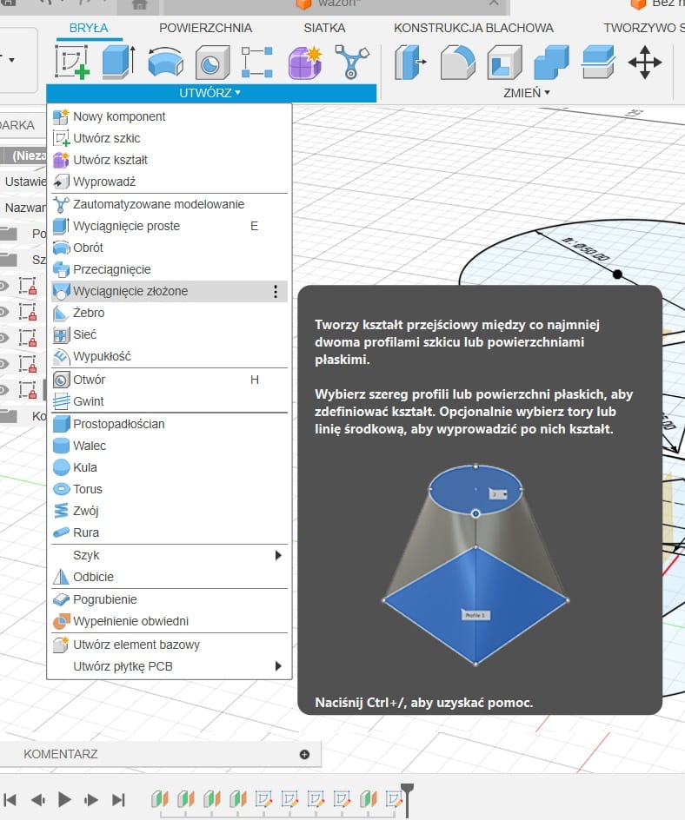Select the Revolve tool icon in toolbar
Image resolution: width=685 pixels, height=820 pixels.
(164, 63)
